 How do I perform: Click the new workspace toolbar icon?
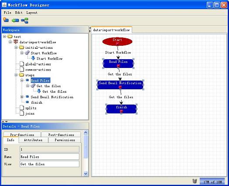(x=6, y=20)
